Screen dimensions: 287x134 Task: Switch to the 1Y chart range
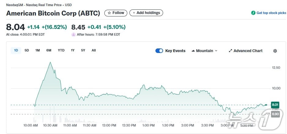click(73, 50)
